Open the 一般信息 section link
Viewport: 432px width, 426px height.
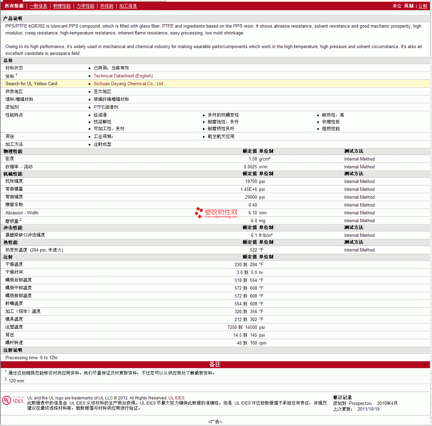(x=39, y=6)
